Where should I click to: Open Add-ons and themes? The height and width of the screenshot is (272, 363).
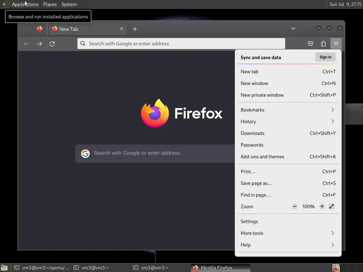point(288,157)
